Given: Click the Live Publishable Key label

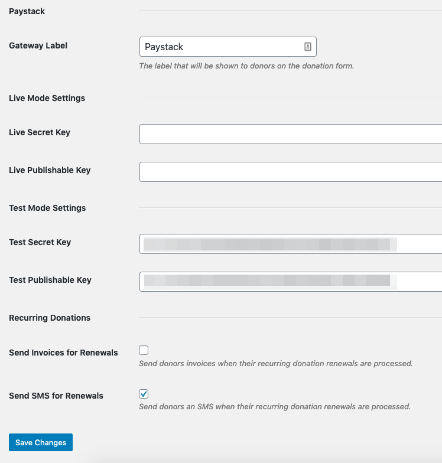Looking at the screenshot, I should [x=50, y=170].
